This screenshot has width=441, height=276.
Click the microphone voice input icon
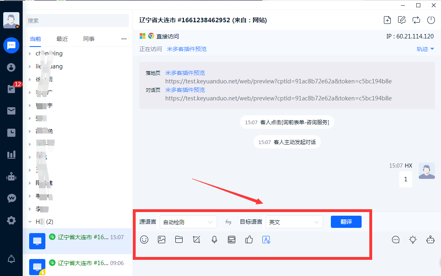coord(214,240)
